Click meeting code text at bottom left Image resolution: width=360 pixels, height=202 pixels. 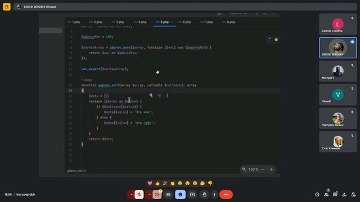26,195
